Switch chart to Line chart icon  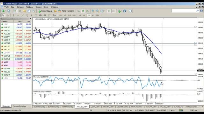(x=88, y=11)
